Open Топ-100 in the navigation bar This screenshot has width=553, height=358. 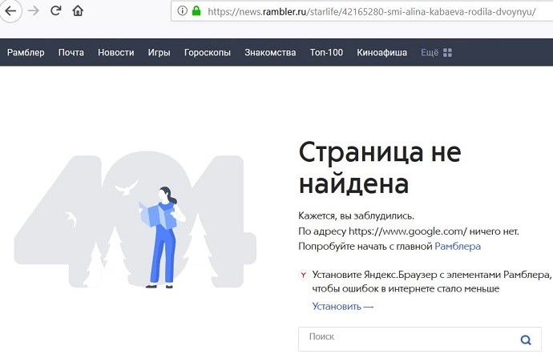point(326,53)
